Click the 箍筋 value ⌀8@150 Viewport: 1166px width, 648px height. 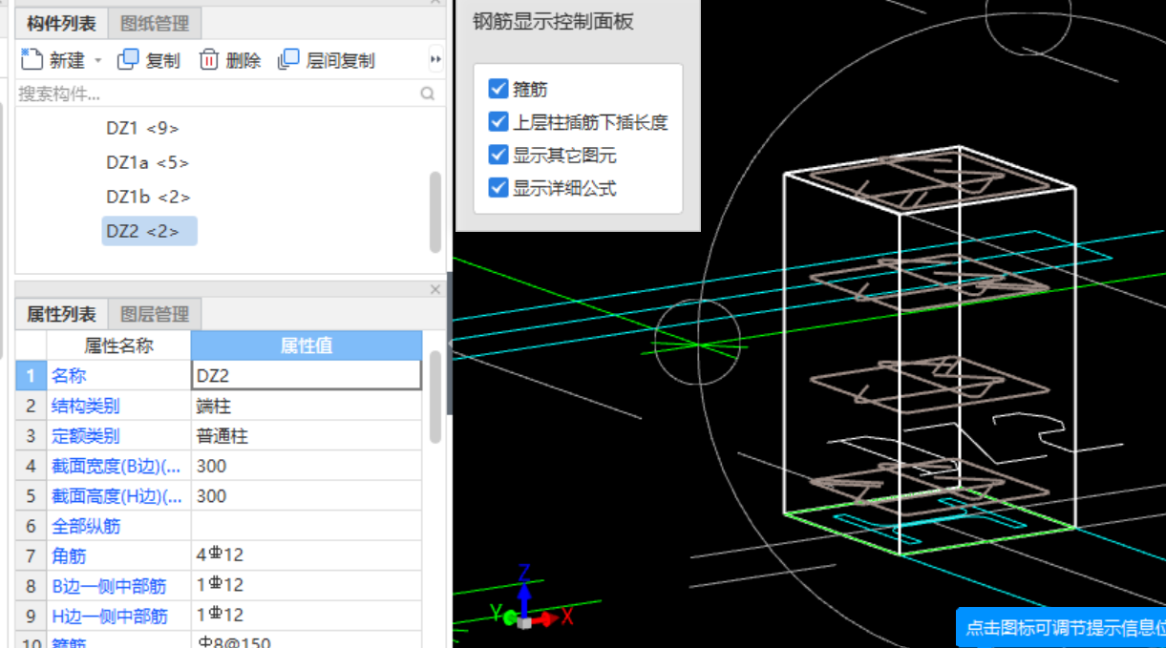point(307,640)
